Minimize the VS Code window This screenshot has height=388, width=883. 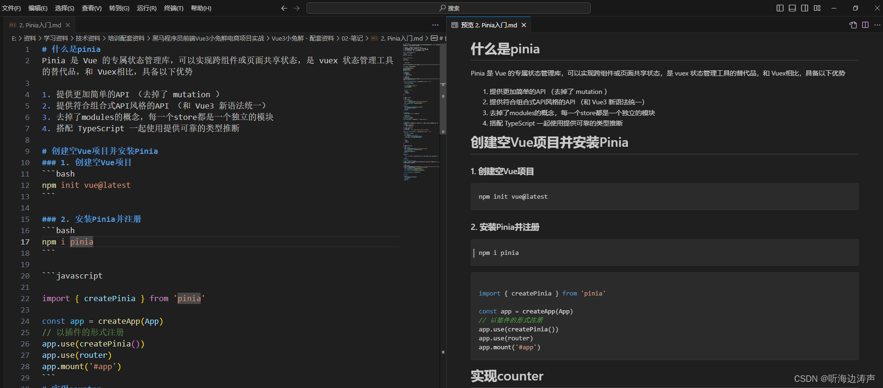[x=834, y=8]
